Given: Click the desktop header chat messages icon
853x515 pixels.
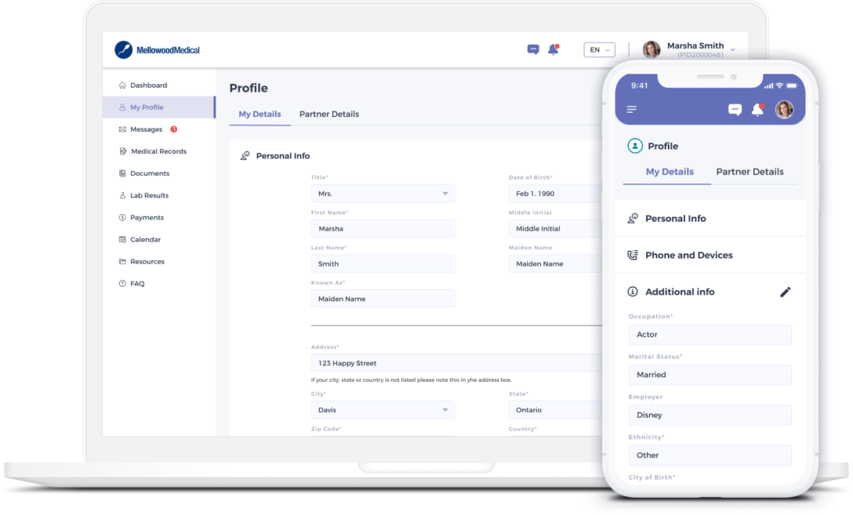Looking at the screenshot, I should tap(533, 49).
